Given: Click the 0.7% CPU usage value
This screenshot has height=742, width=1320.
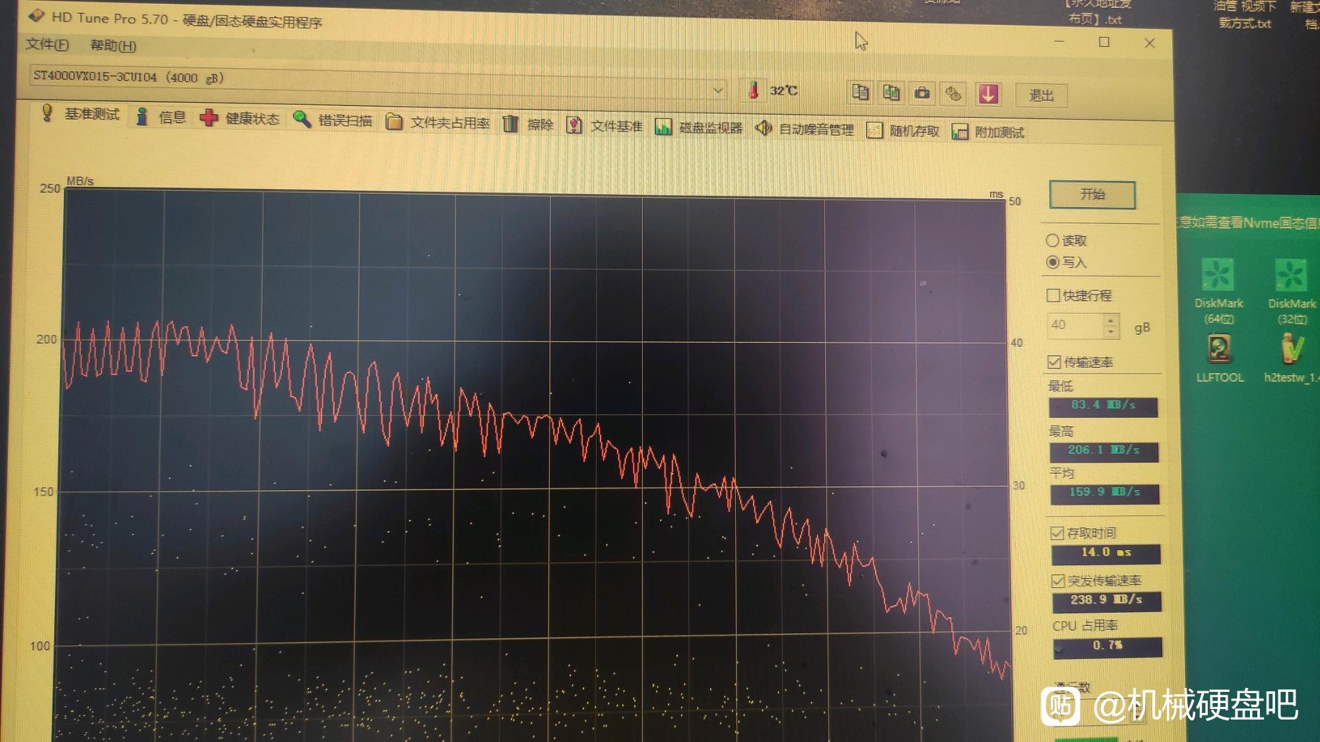Looking at the screenshot, I should tap(1107, 646).
